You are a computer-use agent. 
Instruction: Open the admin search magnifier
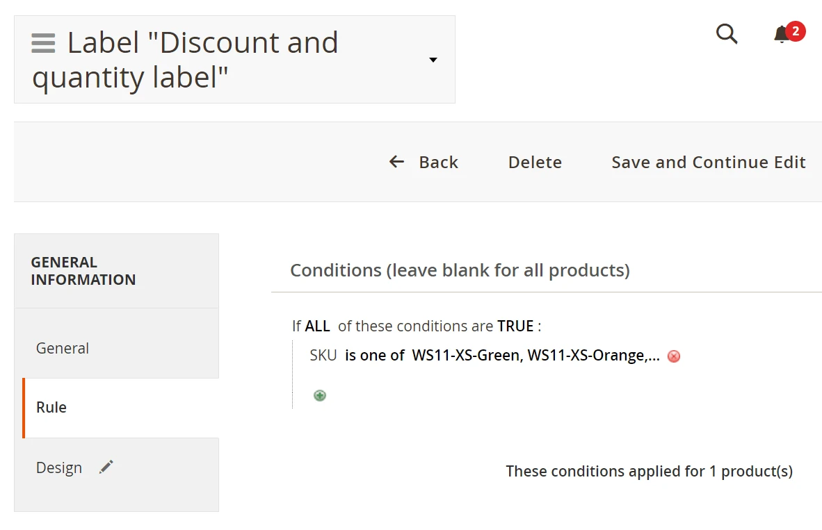click(727, 33)
